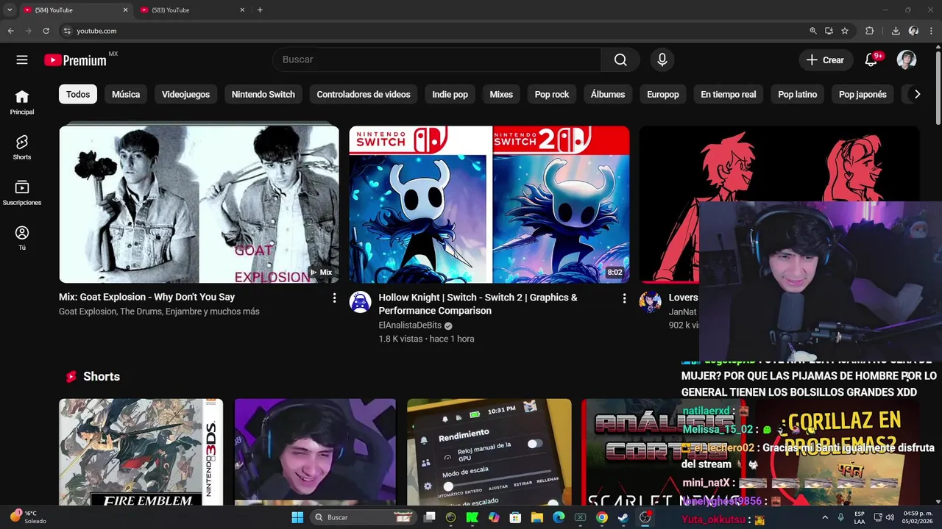Open Shorts from the sidebar

pyautogui.click(x=22, y=147)
